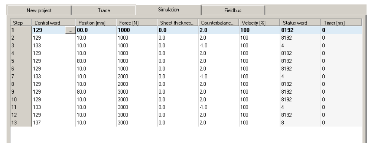The width and height of the screenshot is (371, 148).
Task: Open the Fieldbus tab
Action: 233,10
